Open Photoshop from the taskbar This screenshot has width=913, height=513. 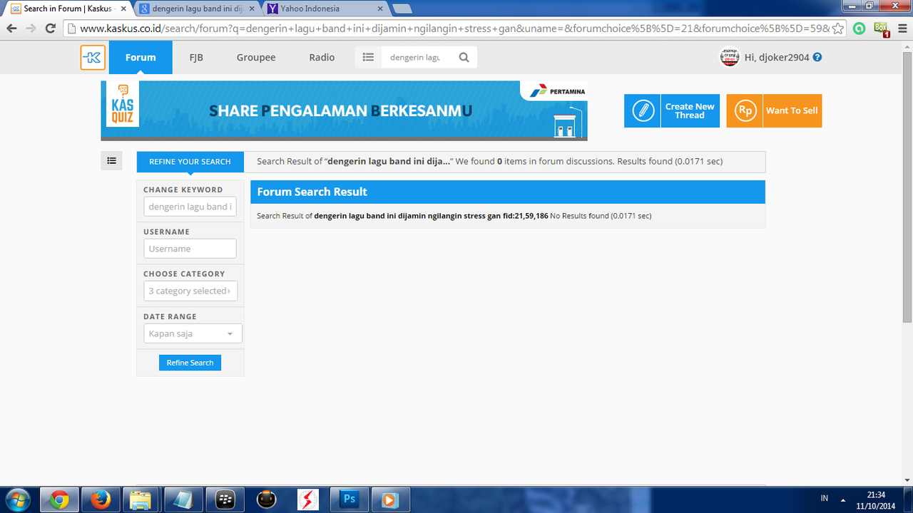point(350,499)
